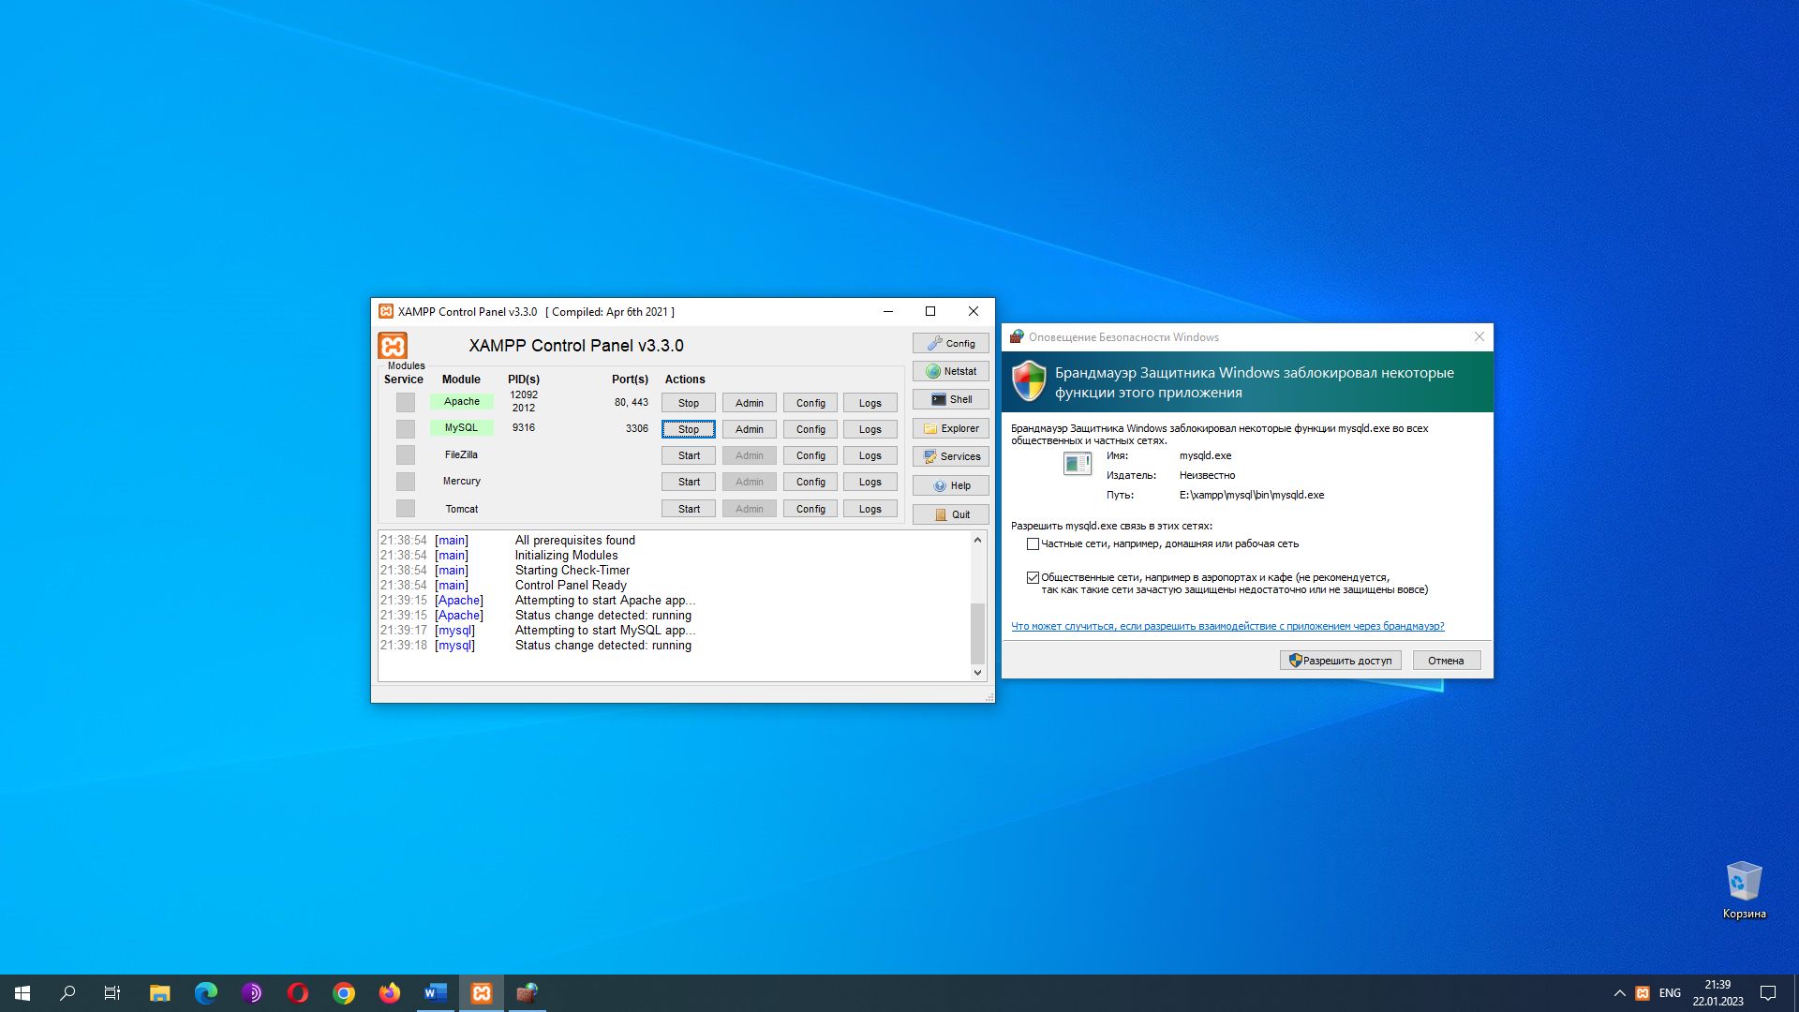The width and height of the screenshot is (1799, 1012).
Task: Click the XAMPP logo in control panel
Action: coord(393,346)
